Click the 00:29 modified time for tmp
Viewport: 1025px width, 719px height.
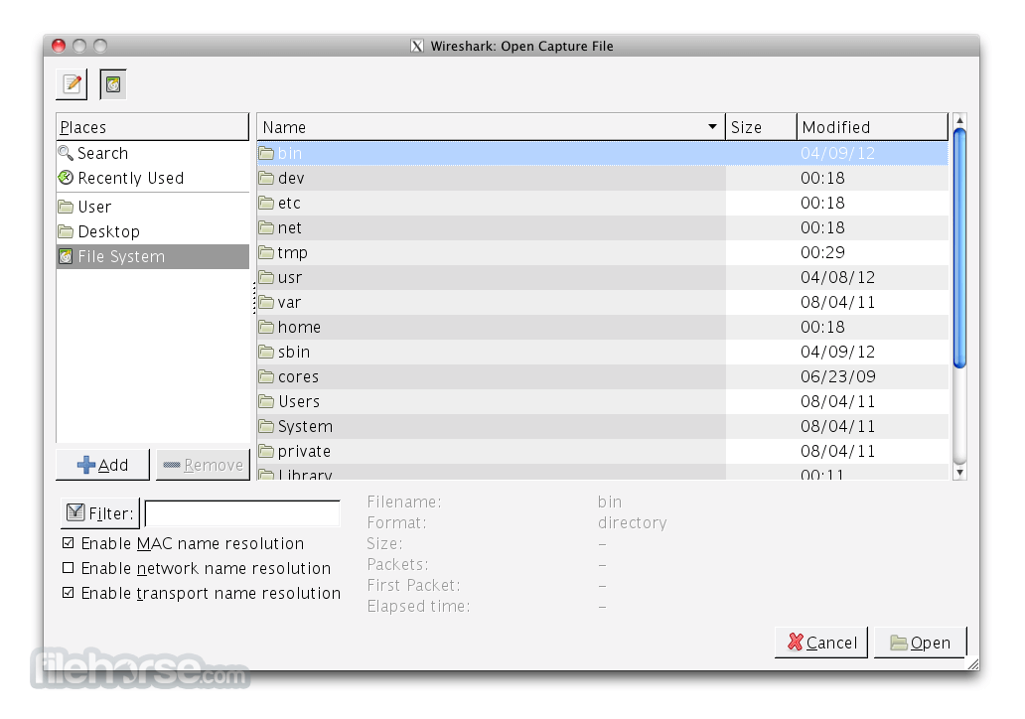coord(822,252)
